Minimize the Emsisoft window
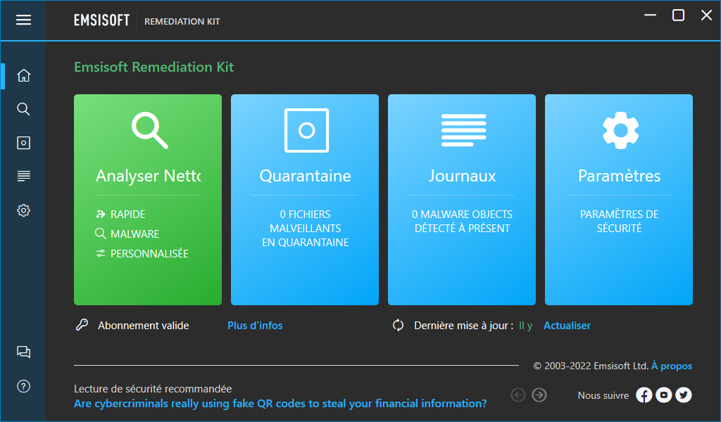 point(650,15)
